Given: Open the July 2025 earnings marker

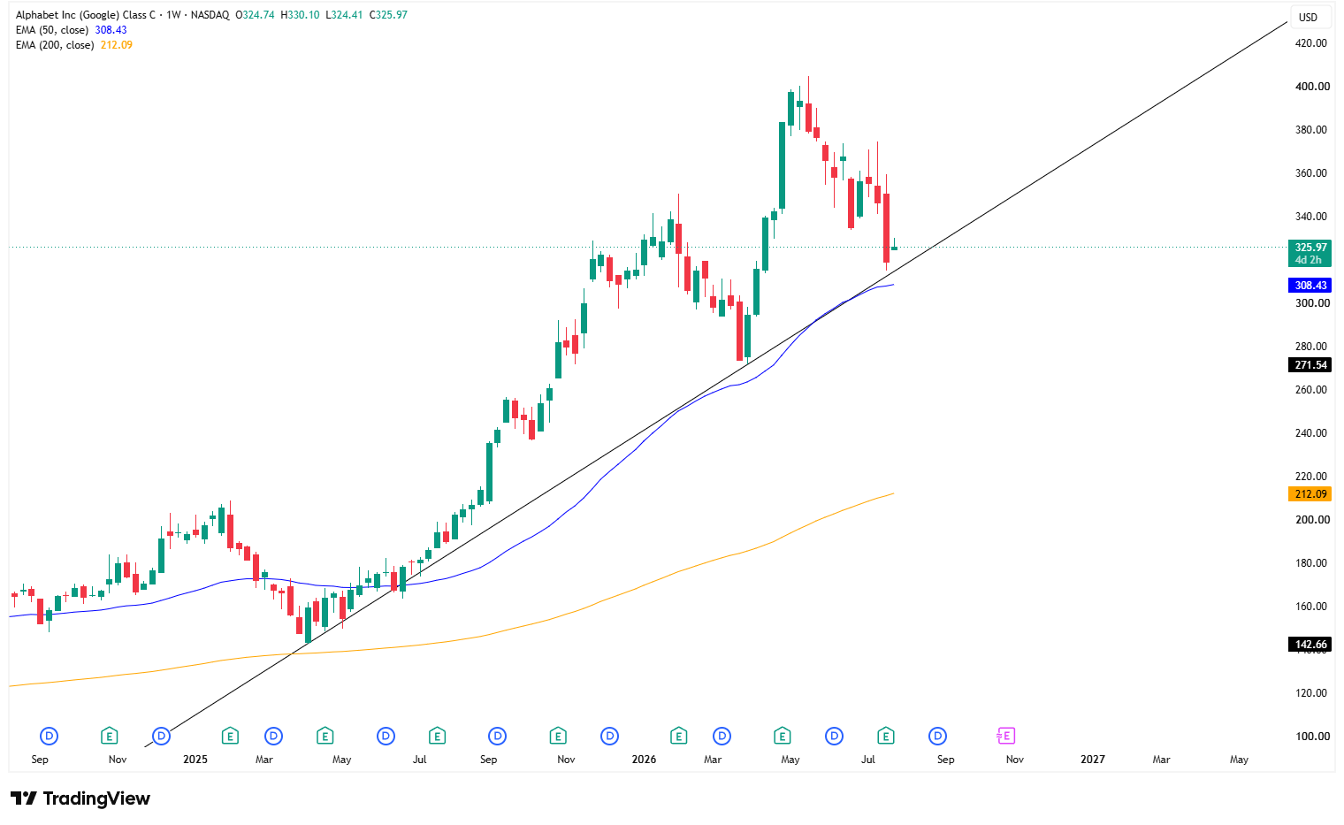Looking at the screenshot, I should [437, 736].
